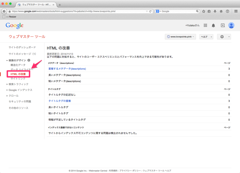Click the 情報が不足しているタイトルタグ row text

click(67, 120)
